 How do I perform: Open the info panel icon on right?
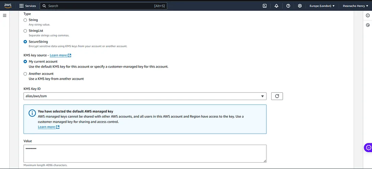(368, 16)
